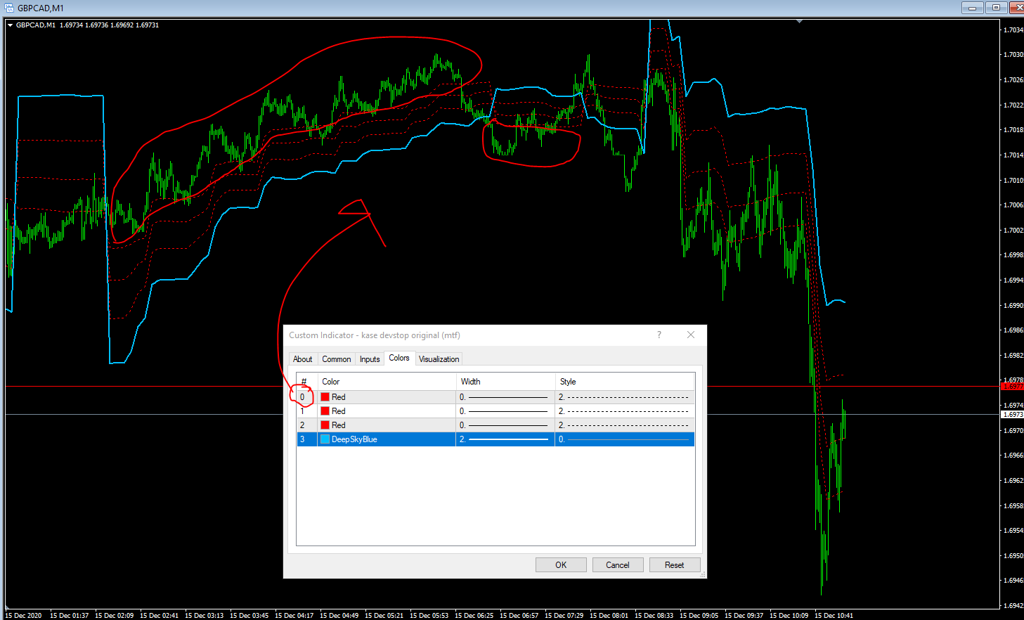Click the Cancel button
The height and width of the screenshot is (620, 1024).
[617, 565]
